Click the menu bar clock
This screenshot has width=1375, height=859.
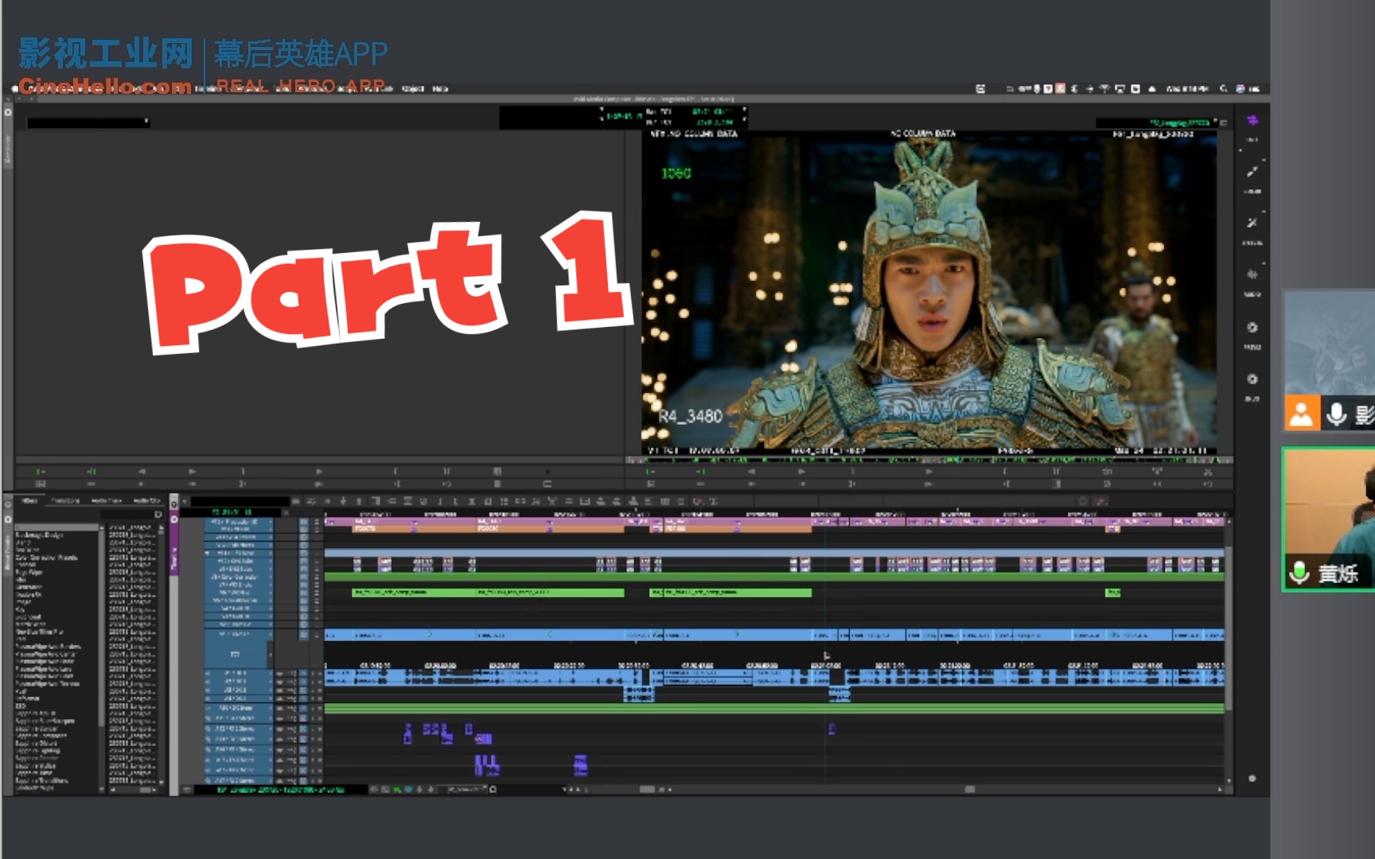[x=1187, y=88]
